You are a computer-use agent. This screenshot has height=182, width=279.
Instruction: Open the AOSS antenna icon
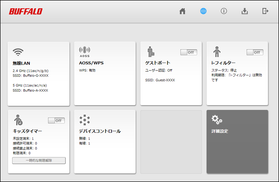85,52
